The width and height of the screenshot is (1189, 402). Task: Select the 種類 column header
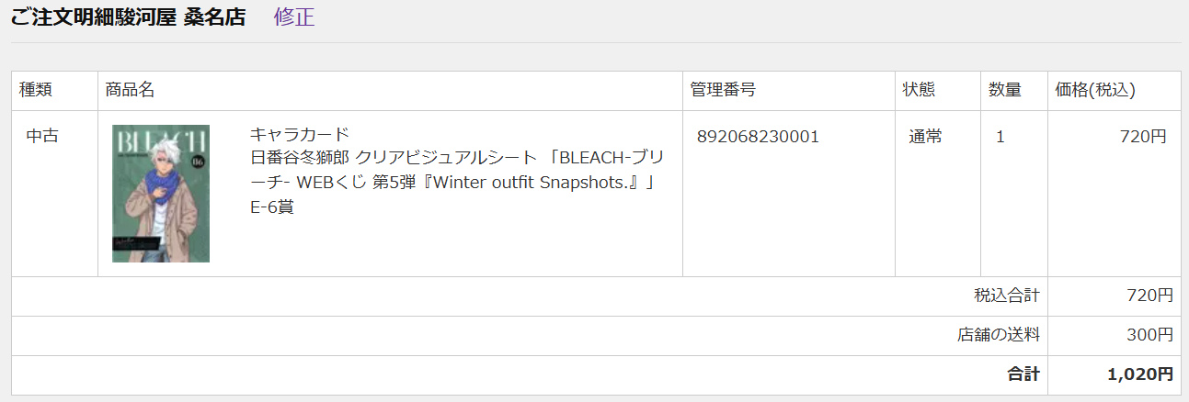click(x=36, y=90)
